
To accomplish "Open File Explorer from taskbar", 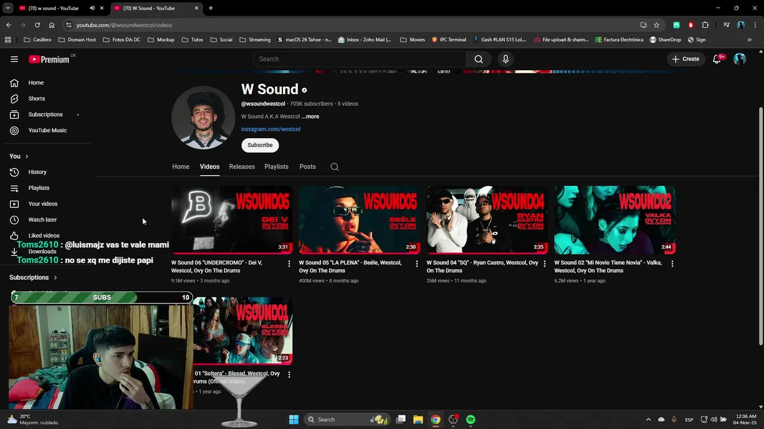I will tap(418, 419).
